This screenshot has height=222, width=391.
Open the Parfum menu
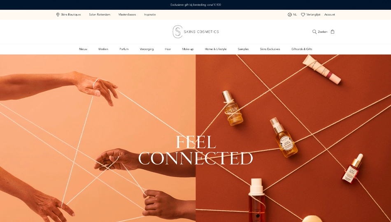[124, 49]
